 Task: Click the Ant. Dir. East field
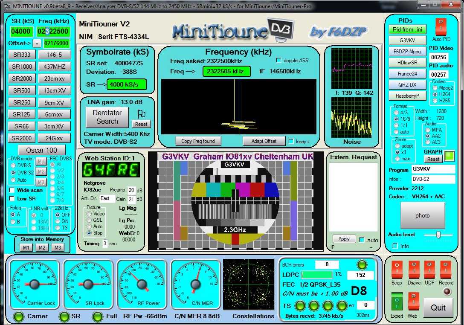coord(107,199)
